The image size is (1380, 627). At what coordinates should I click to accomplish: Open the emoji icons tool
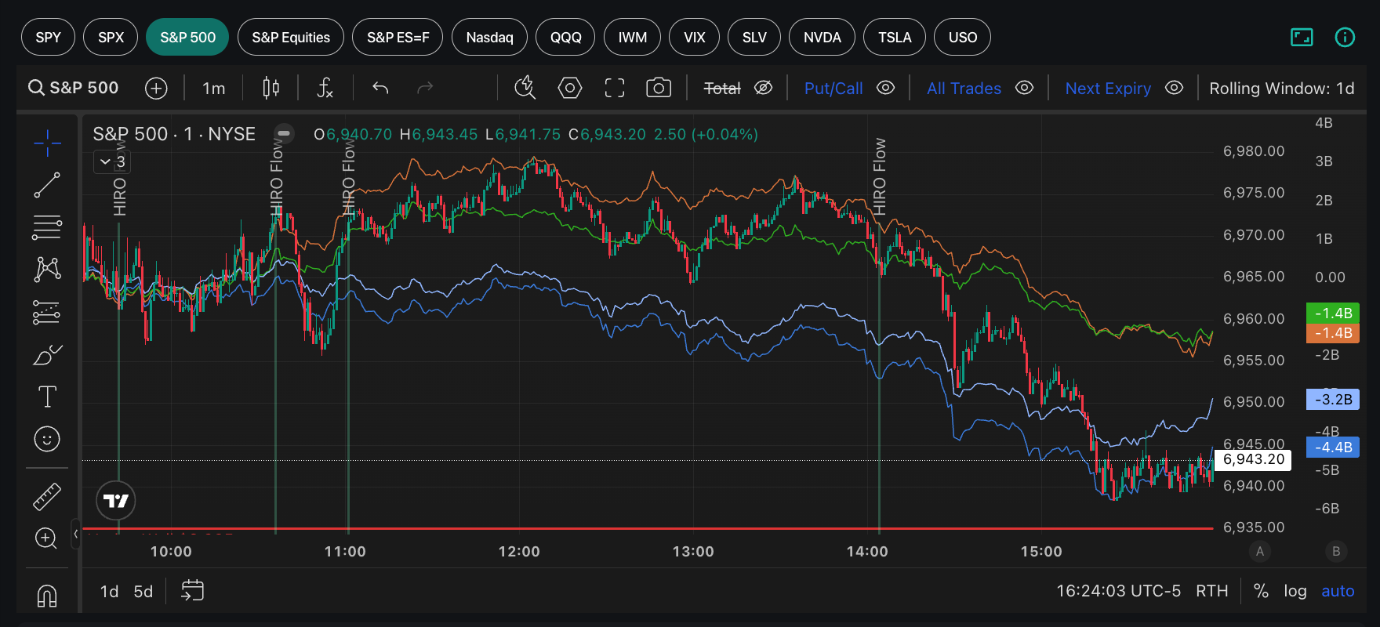point(47,439)
